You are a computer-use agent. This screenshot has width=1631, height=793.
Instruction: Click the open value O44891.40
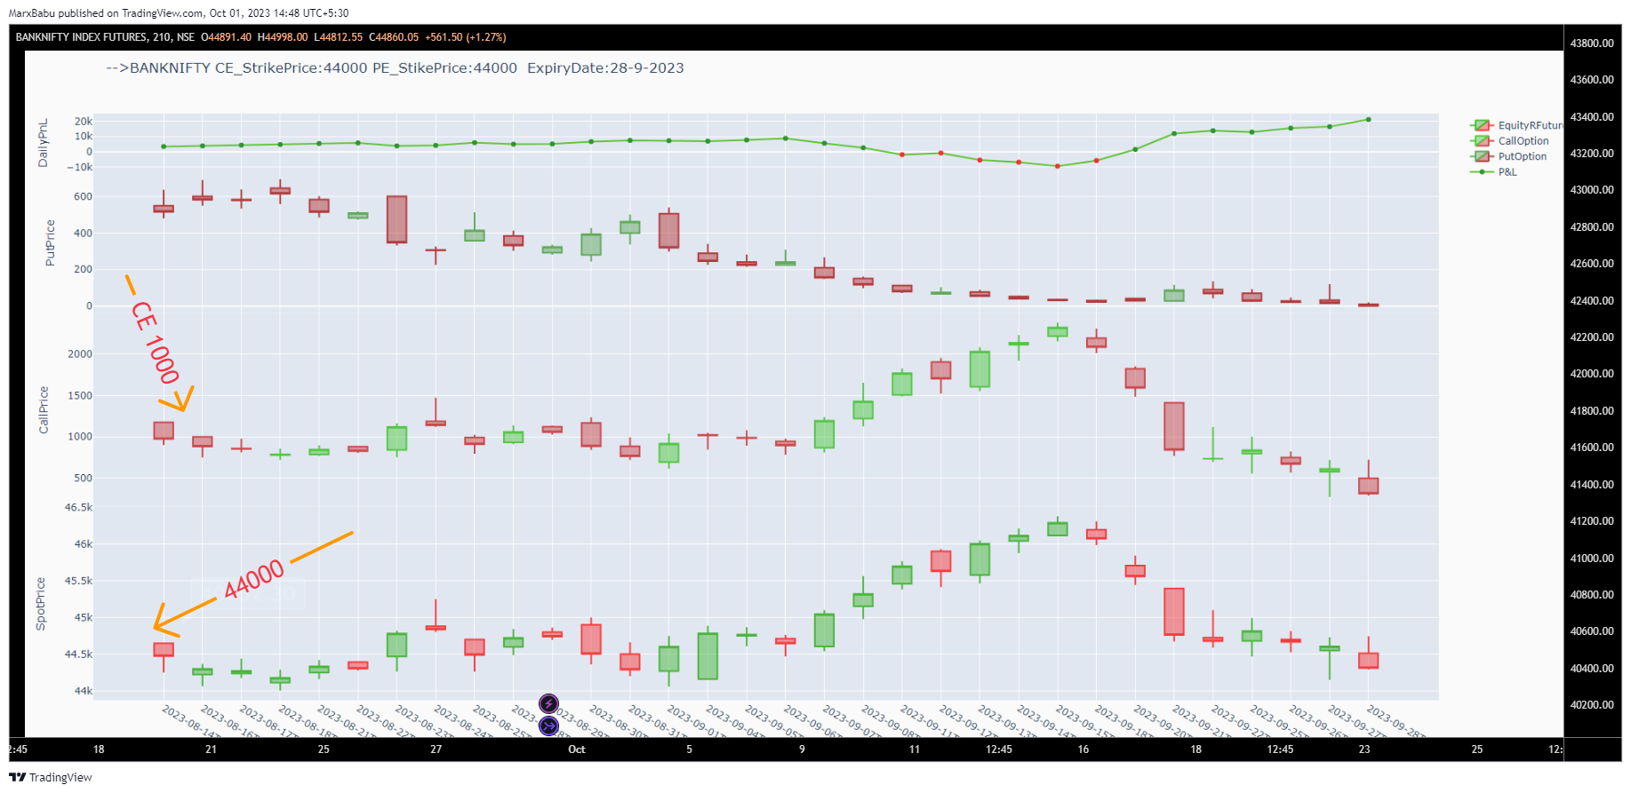tap(226, 37)
